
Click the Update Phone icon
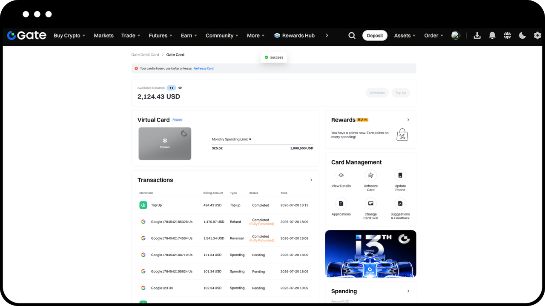pos(400,175)
